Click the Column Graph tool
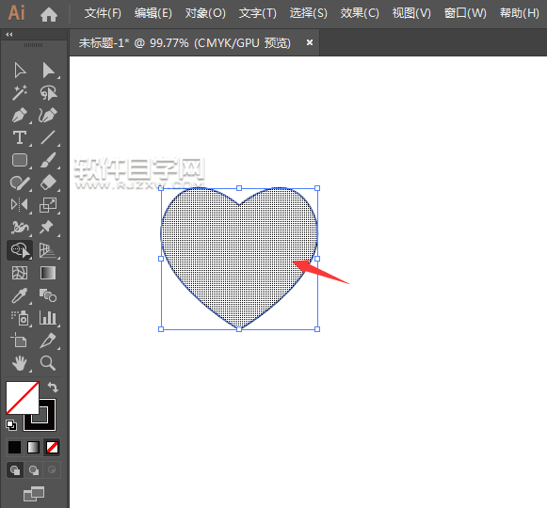This screenshot has height=508, width=547. coord(48,318)
